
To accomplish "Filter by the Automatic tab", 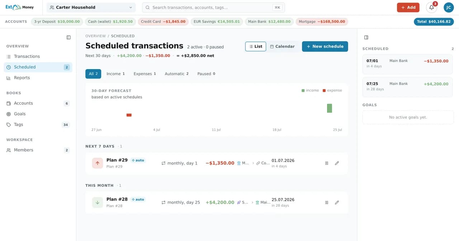I will tap(176, 74).
